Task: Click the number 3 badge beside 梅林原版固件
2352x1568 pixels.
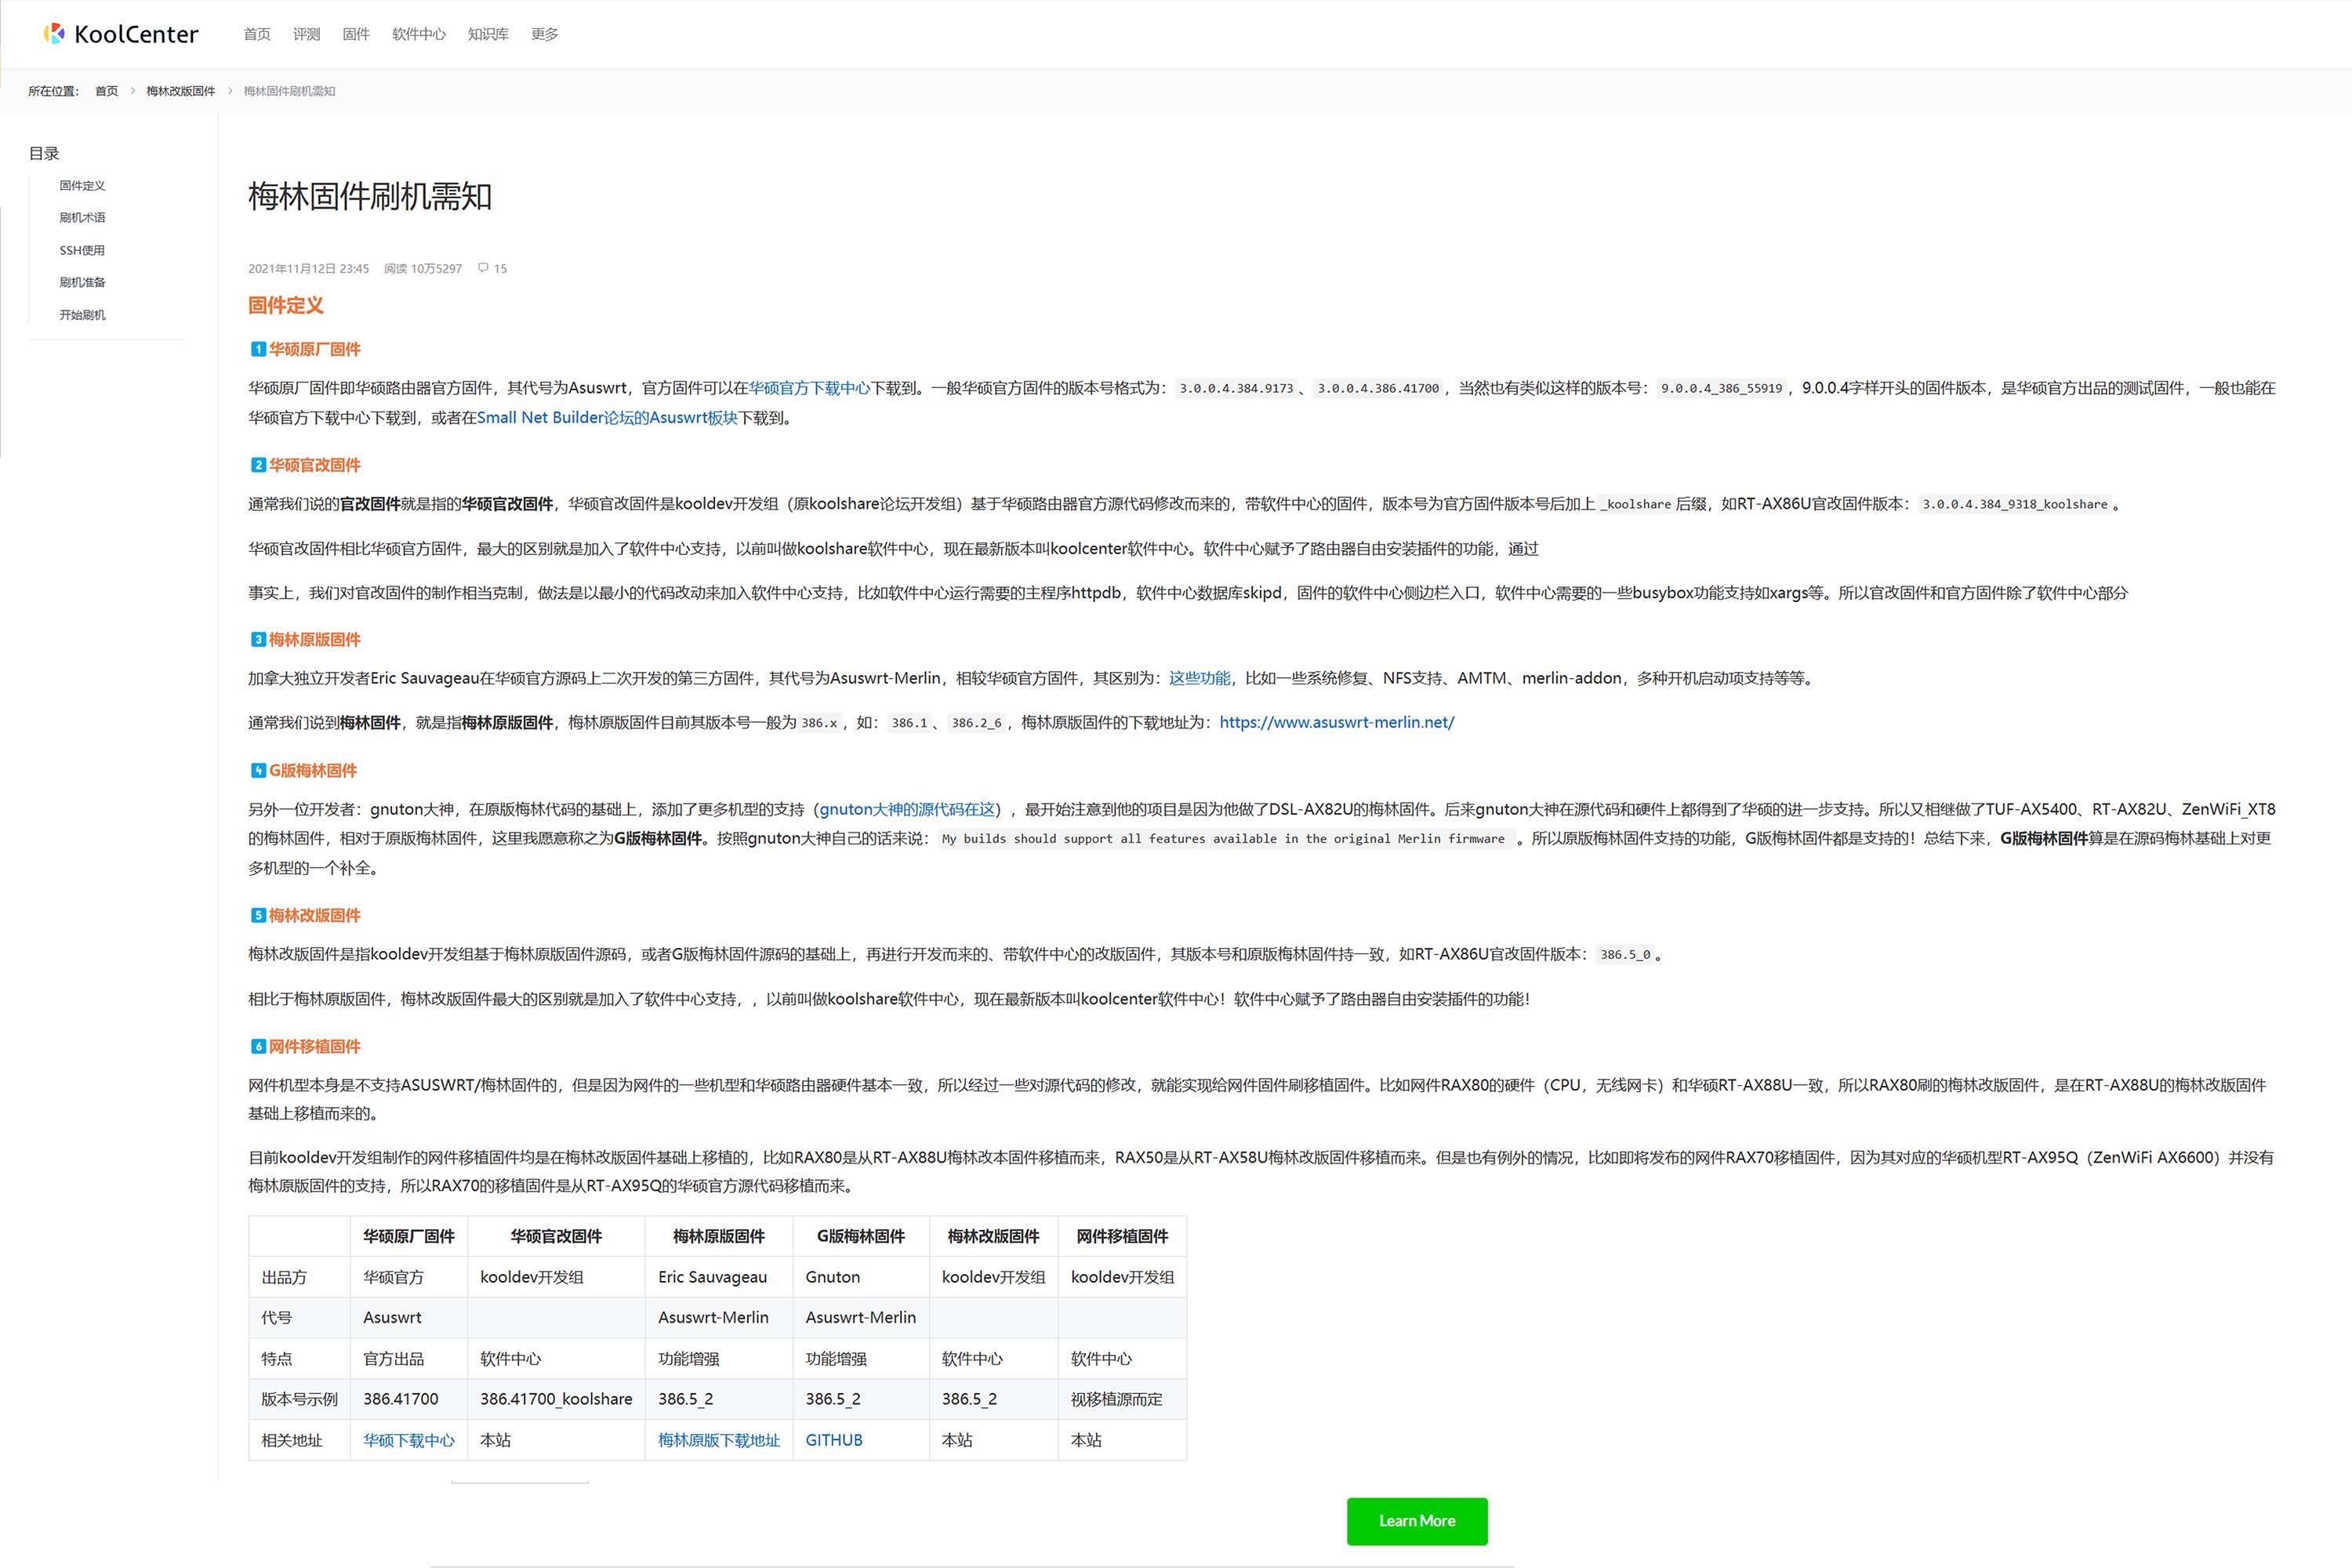Action: [258, 639]
